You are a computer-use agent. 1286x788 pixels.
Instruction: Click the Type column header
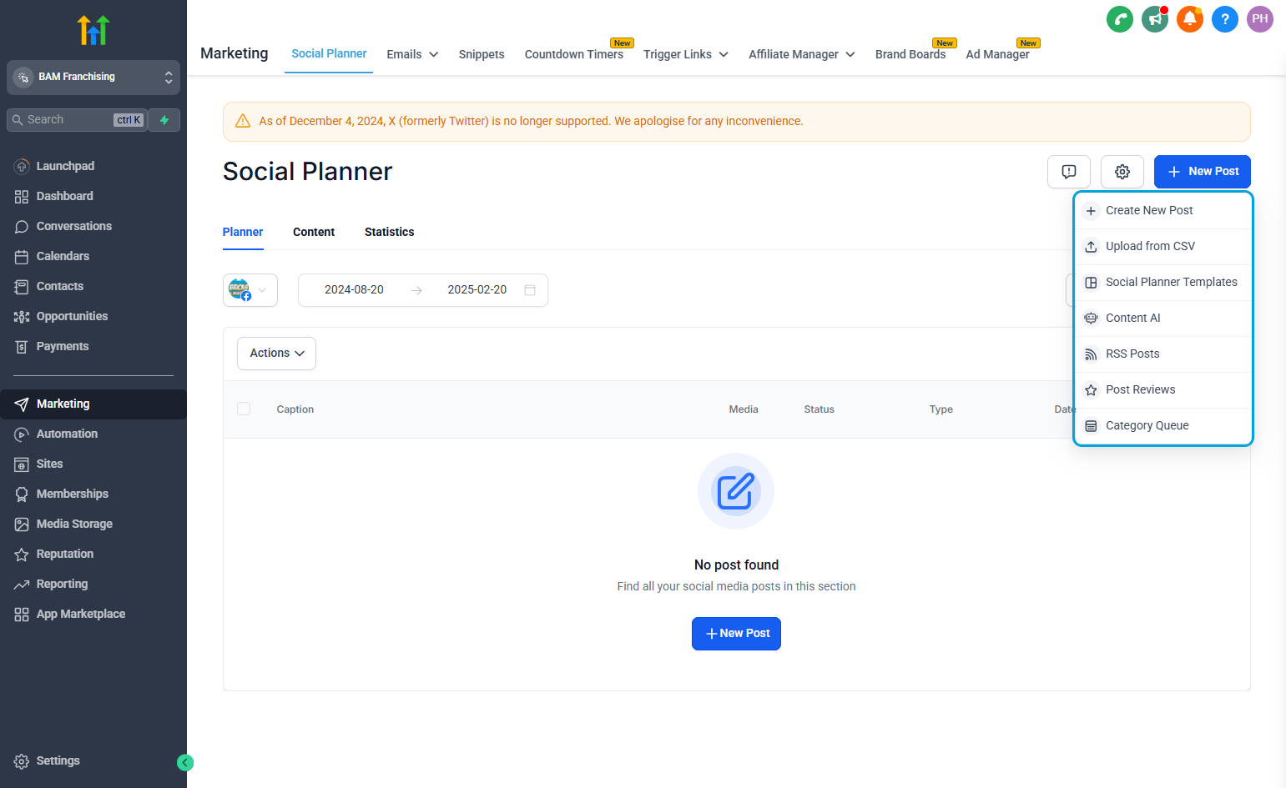(x=941, y=409)
